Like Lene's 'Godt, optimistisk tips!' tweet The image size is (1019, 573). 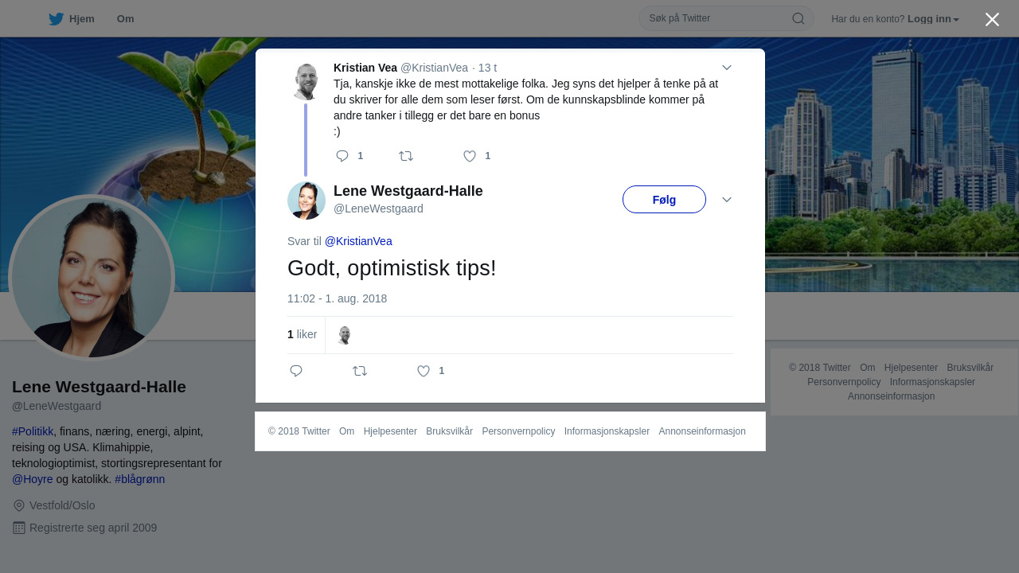pyautogui.click(x=424, y=371)
